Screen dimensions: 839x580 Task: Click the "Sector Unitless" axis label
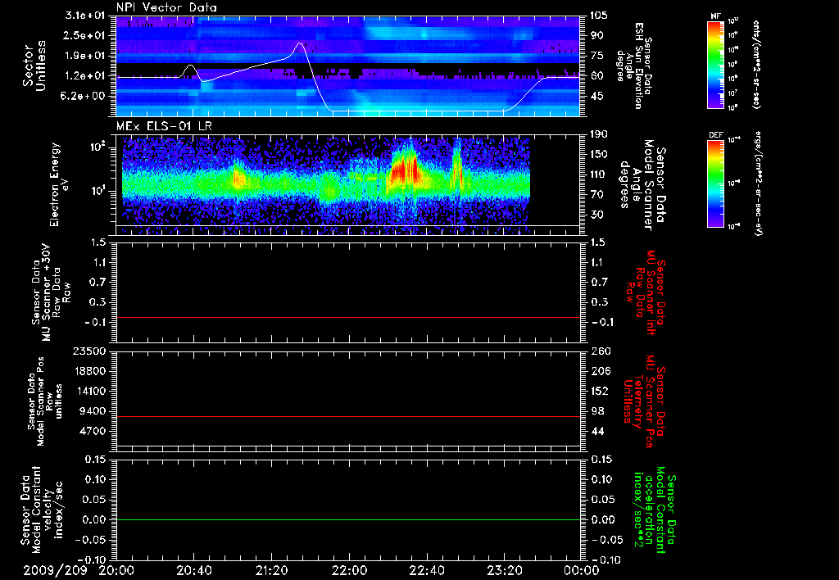click(34, 66)
